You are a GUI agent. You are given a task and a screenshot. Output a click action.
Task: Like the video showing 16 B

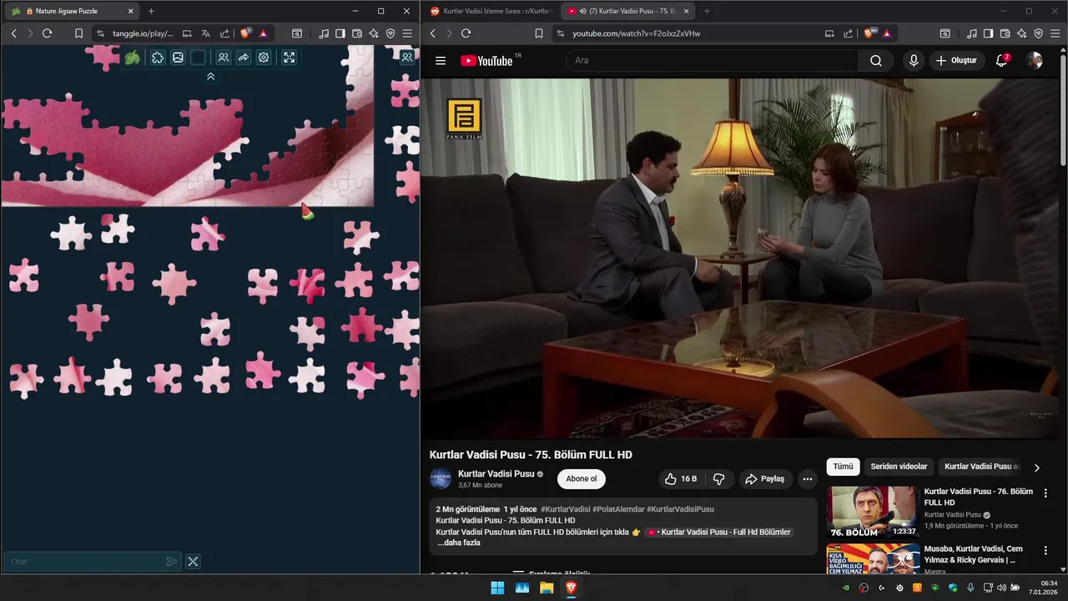(680, 479)
